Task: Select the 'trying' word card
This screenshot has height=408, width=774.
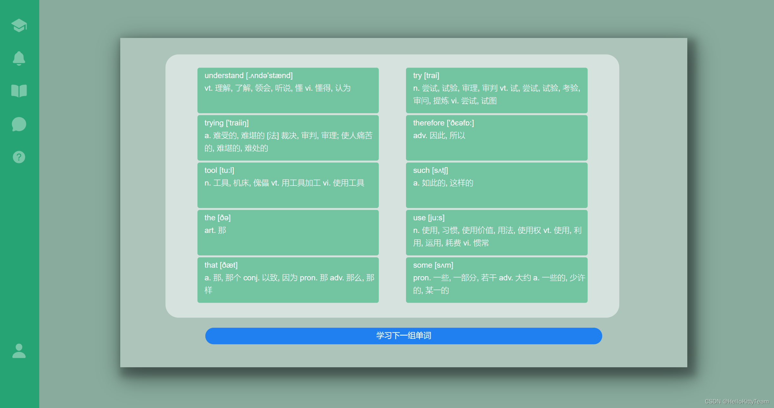Action: [x=288, y=137]
